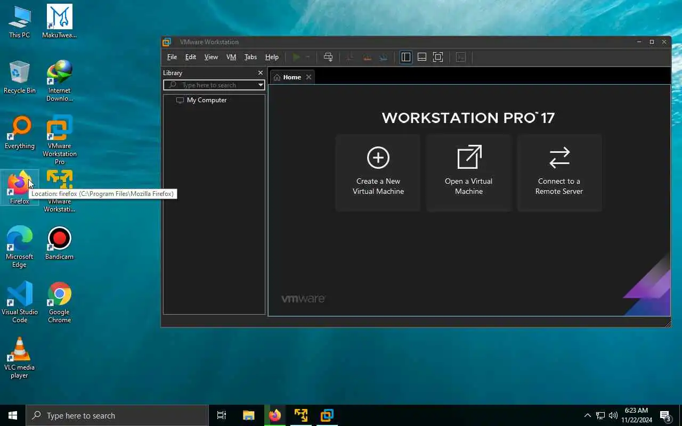Select the Recycle Bin desktop icon

[20, 78]
